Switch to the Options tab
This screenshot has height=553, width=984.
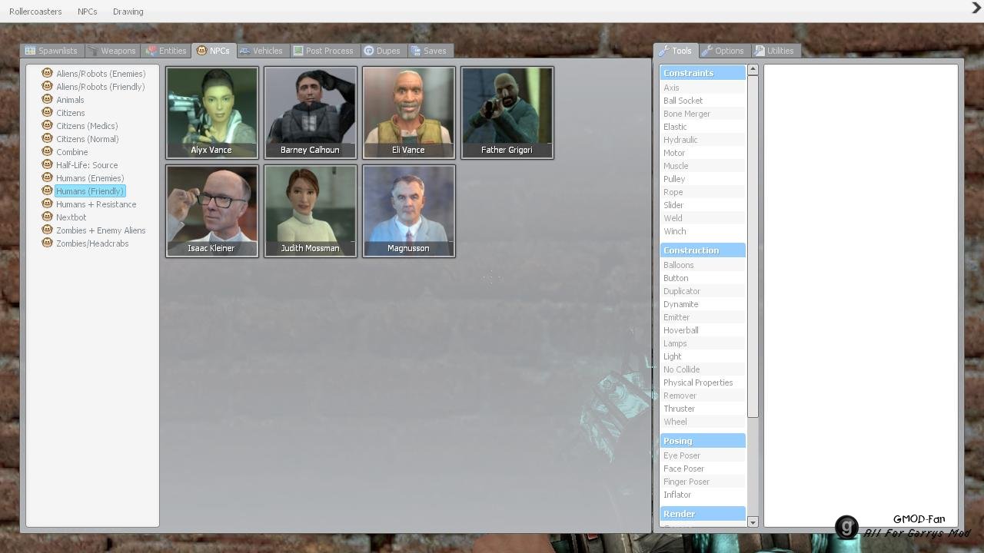click(723, 51)
